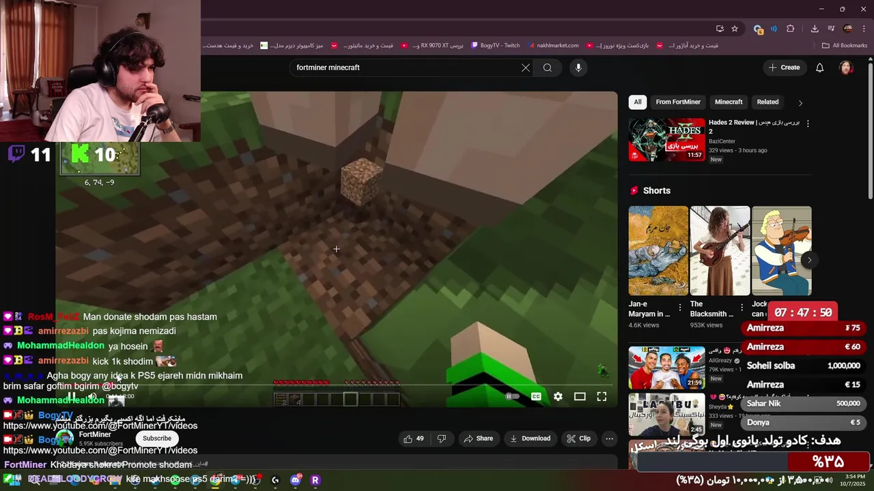Toggle closed captions CC button
Image resolution: width=874 pixels, height=491 pixels.
point(536,396)
